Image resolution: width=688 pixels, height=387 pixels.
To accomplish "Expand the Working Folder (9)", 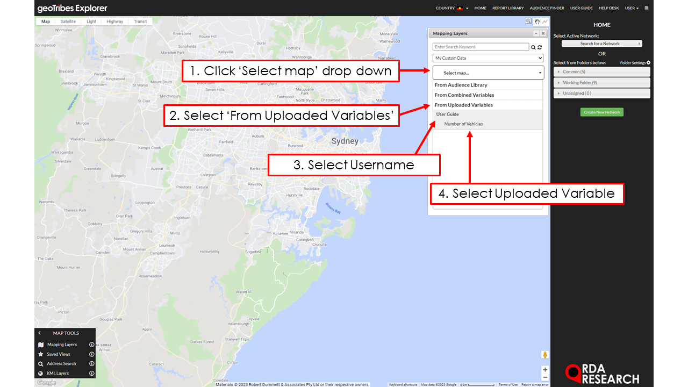I will click(x=602, y=83).
